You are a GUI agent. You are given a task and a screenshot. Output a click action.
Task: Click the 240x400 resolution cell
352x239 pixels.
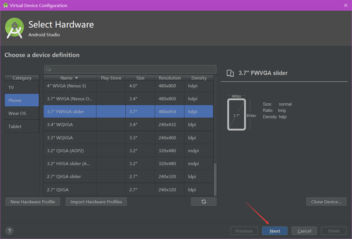[170, 138]
